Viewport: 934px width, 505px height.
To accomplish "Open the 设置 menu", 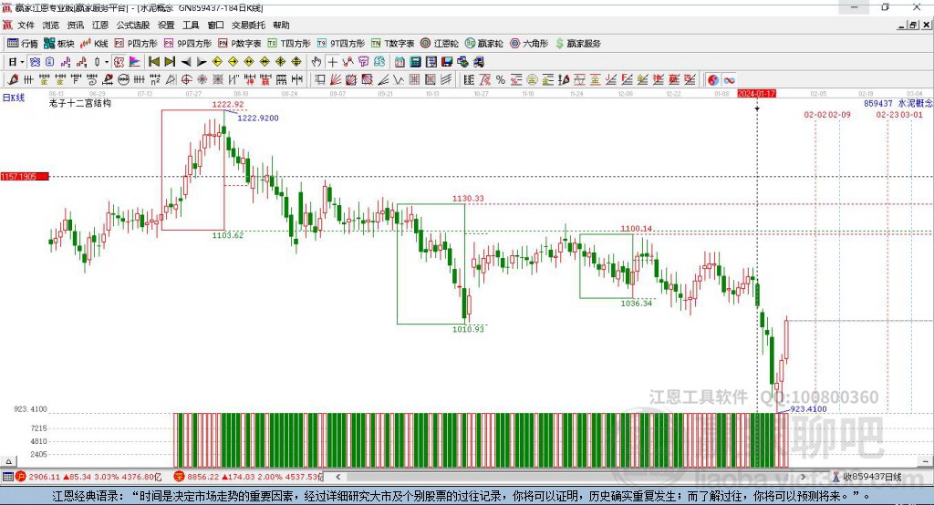I will [x=166, y=25].
